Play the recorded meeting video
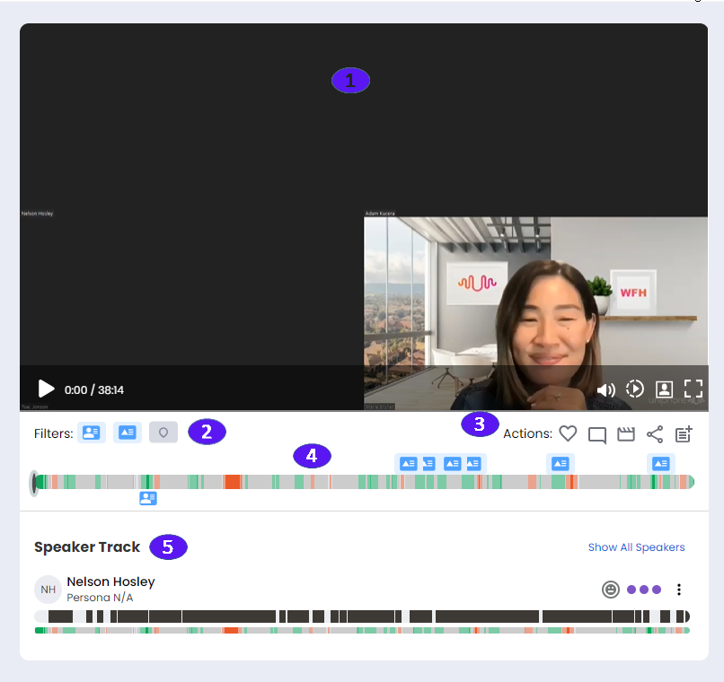Image resolution: width=724 pixels, height=682 pixels. (46, 389)
